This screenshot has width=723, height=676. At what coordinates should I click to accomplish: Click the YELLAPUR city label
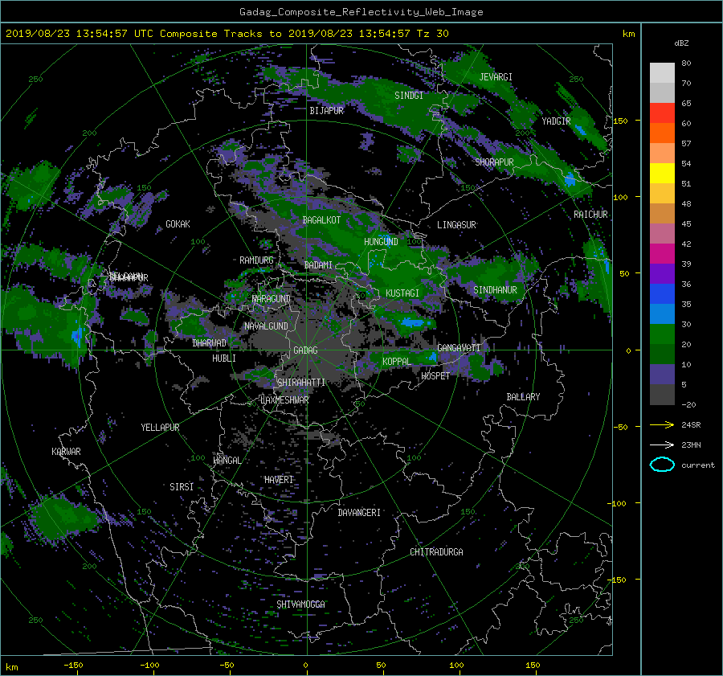coord(160,428)
